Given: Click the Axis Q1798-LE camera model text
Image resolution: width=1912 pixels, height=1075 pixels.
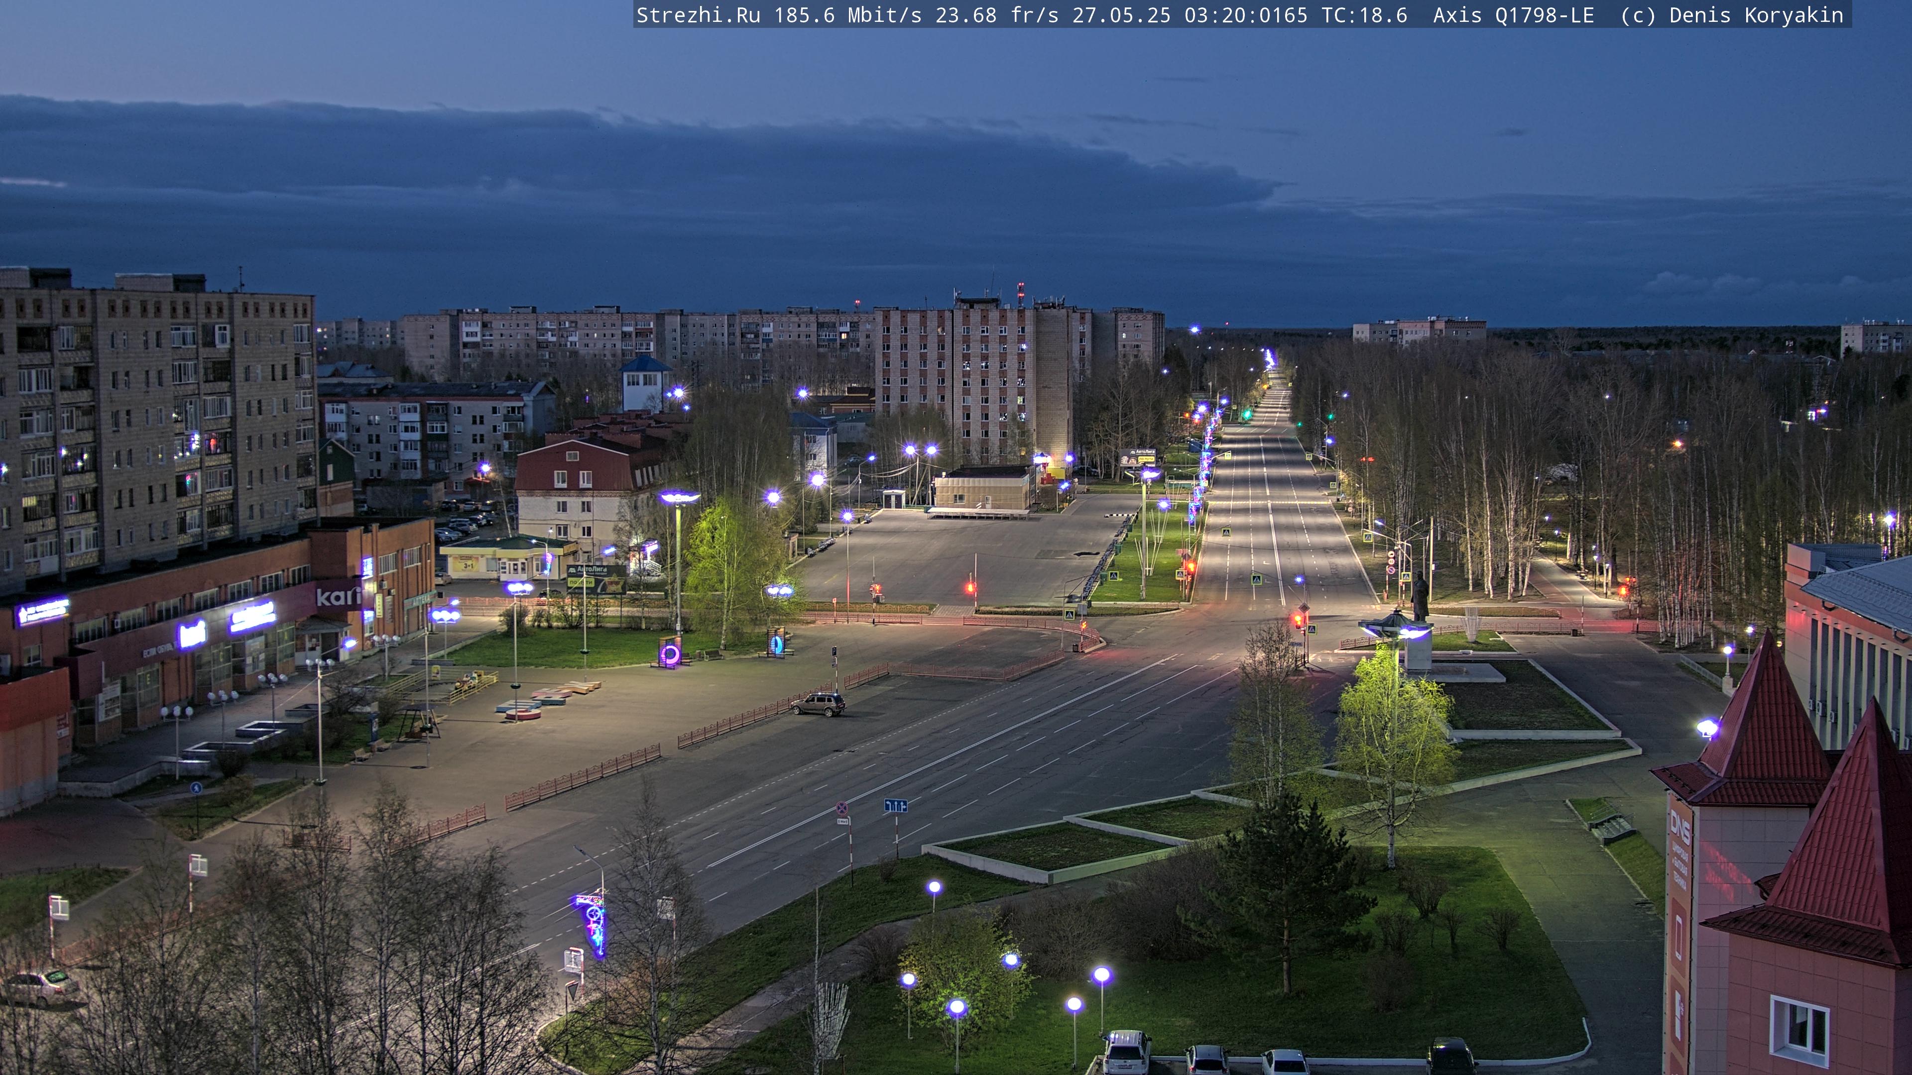Looking at the screenshot, I should 1514,15.
